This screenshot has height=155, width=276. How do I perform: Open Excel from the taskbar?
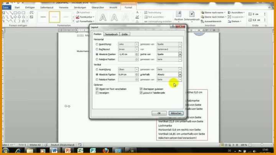(80, 151)
